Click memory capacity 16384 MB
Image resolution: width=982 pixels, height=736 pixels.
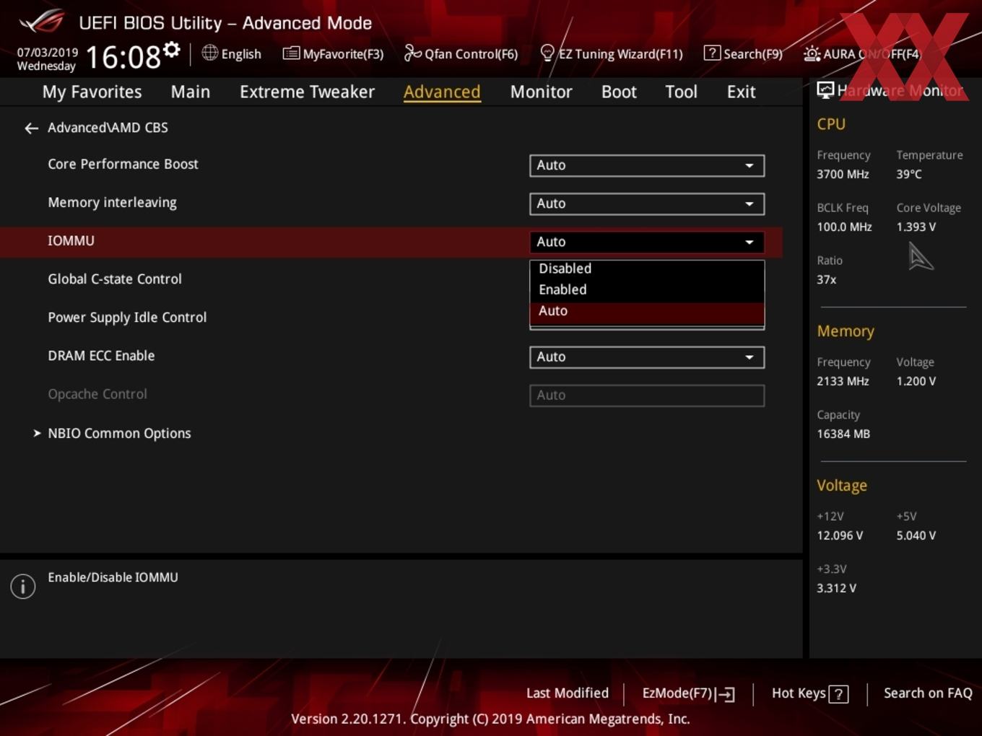pyautogui.click(x=843, y=434)
